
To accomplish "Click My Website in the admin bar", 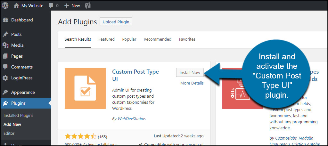I will (32, 6).
